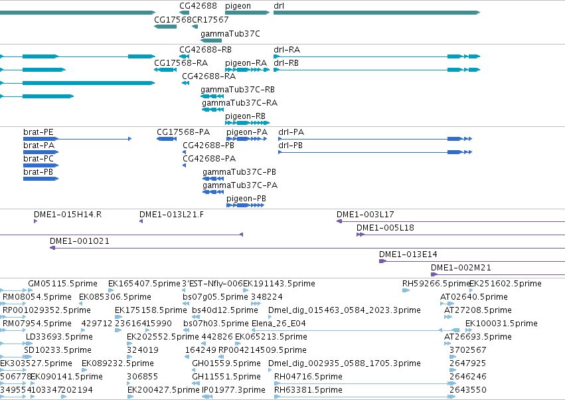This screenshot has height=400, width=565.
Task: Click the brat-PE protein label
Action: pyautogui.click(x=39, y=132)
